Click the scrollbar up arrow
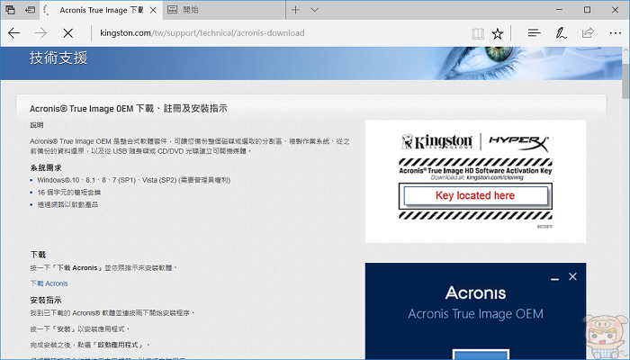 [x=625, y=50]
